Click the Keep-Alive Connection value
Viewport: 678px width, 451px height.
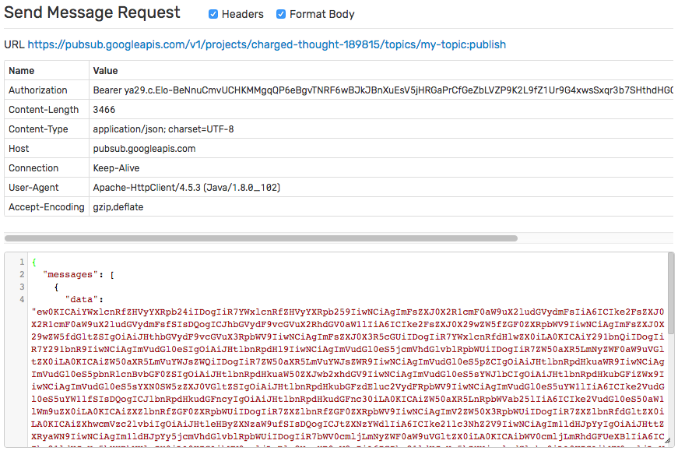click(x=116, y=168)
